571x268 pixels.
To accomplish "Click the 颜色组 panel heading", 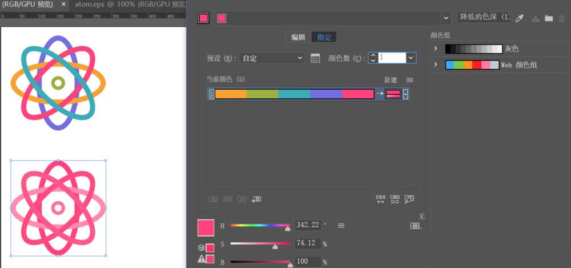I will click(x=441, y=35).
